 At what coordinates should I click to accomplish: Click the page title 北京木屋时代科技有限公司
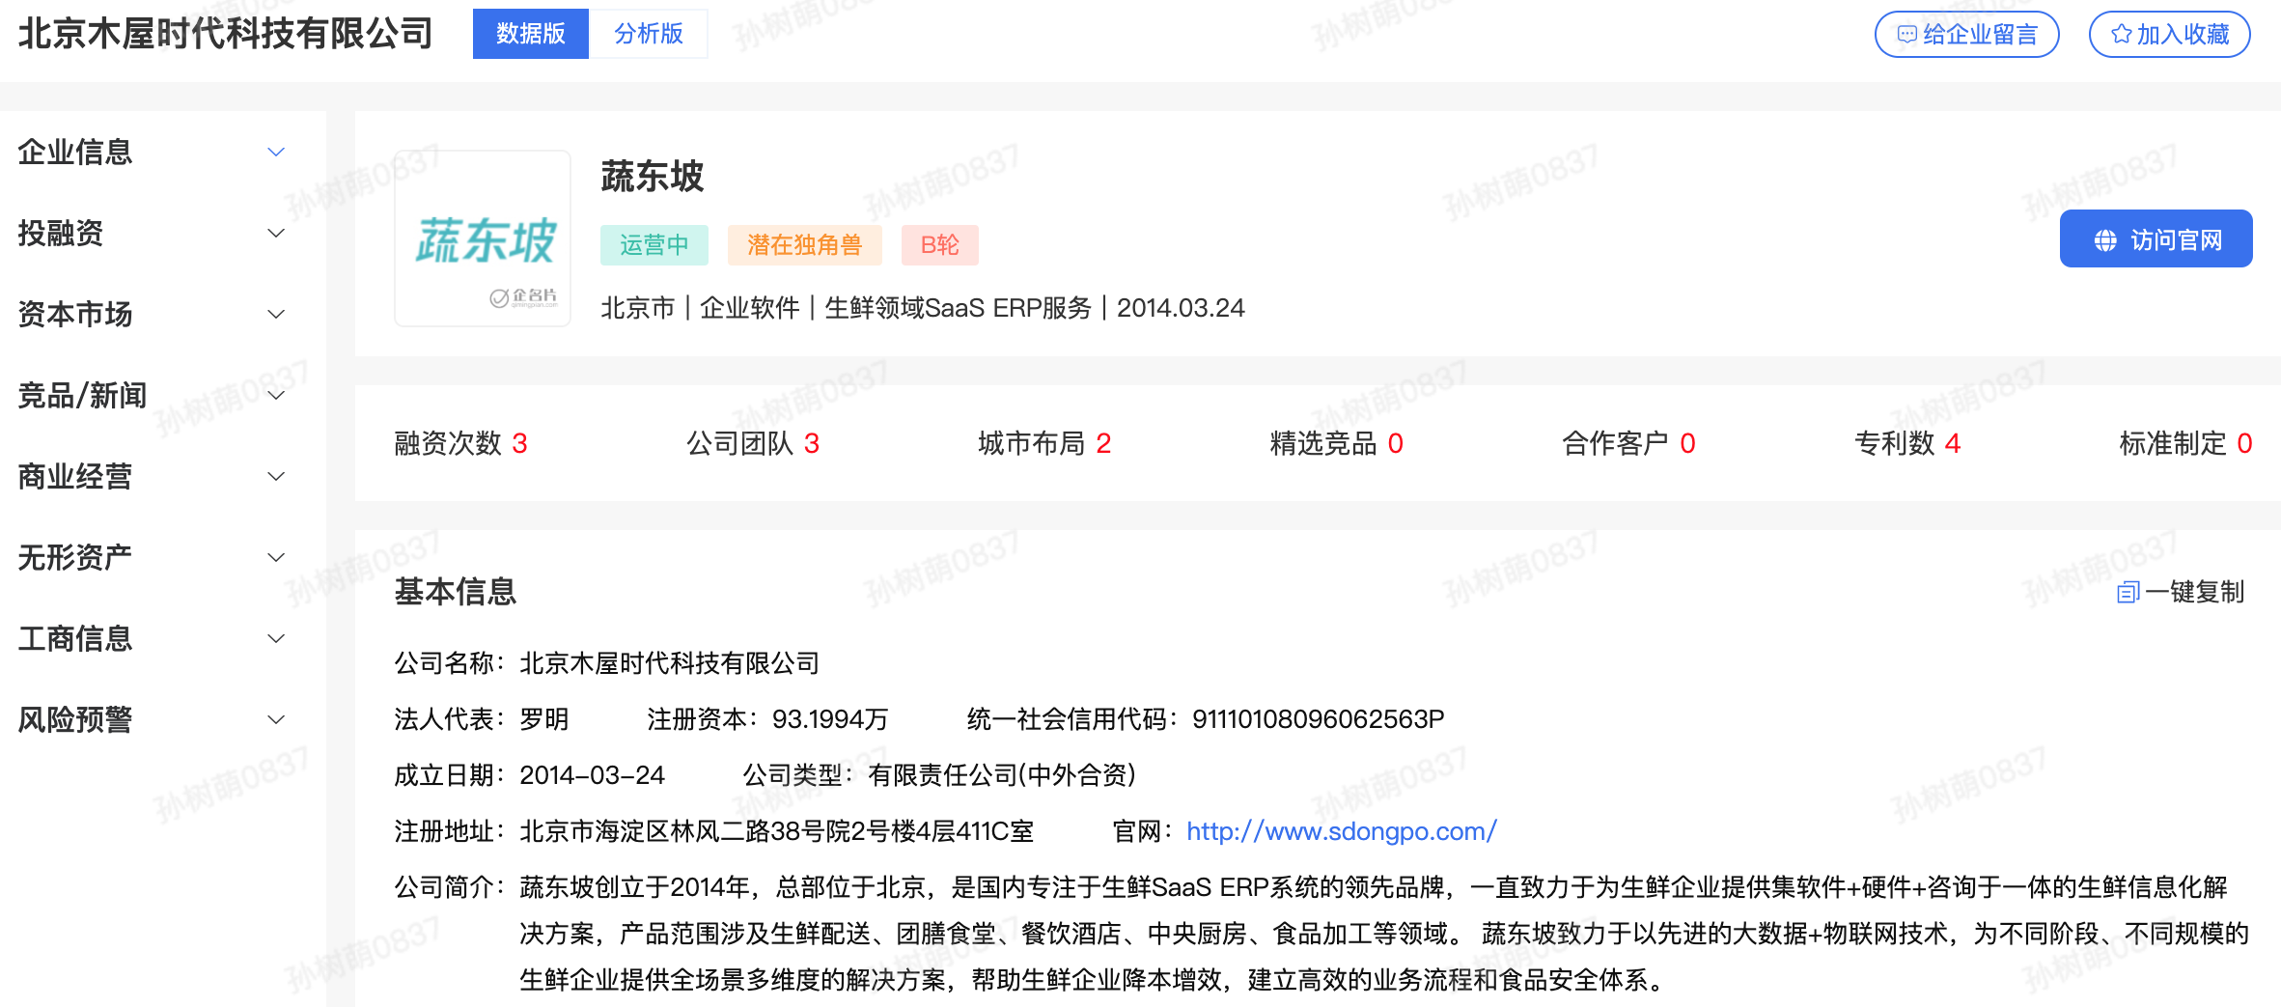coord(226,34)
